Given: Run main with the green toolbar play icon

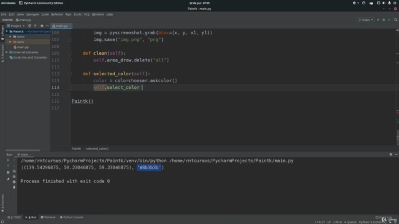Looking at the screenshot, I should pyautogui.click(x=378, y=20).
